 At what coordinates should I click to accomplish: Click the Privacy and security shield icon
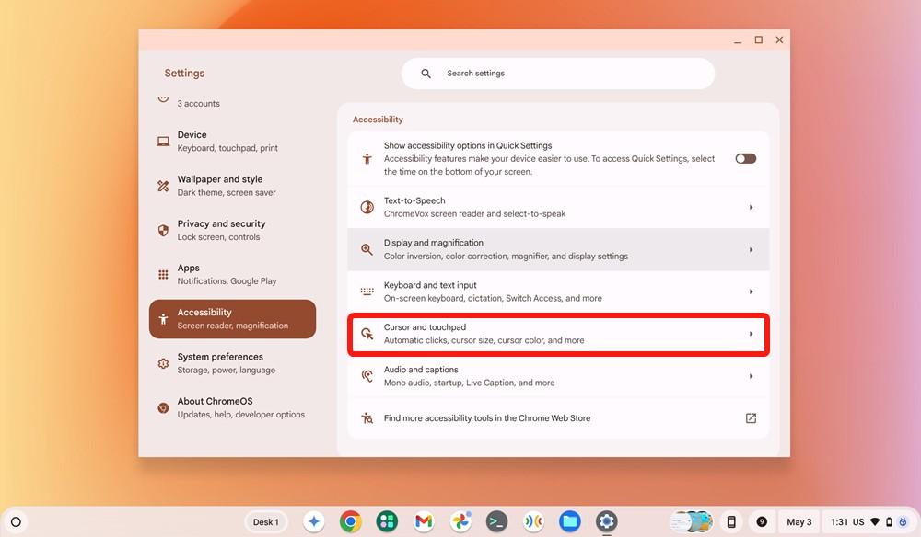[163, 231]
